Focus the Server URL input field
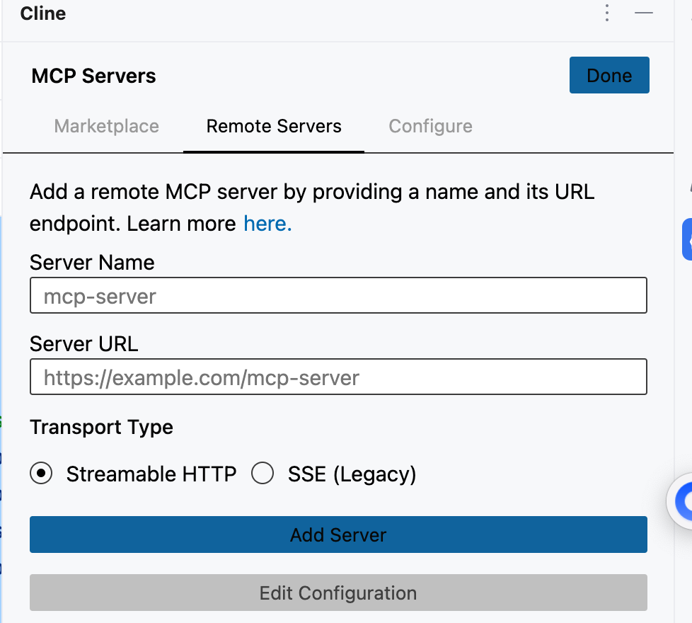 tap(338, 377)
